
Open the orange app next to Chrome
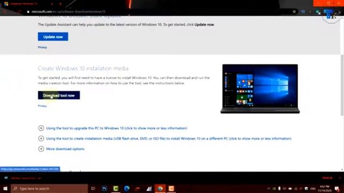(171, 188)
